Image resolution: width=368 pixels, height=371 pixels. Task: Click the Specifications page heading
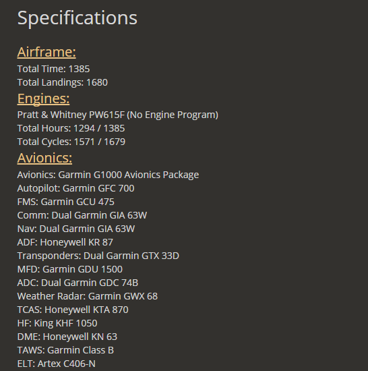coord(78,18)
